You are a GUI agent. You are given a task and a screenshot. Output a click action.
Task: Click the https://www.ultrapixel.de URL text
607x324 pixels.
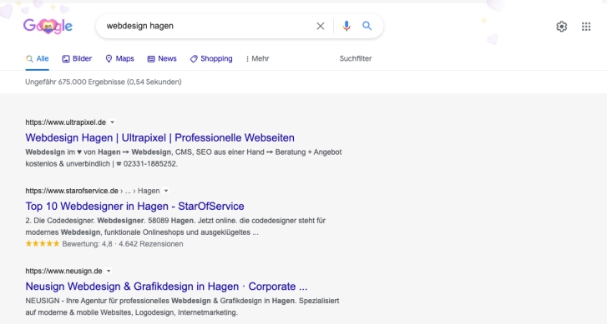[x=66, y=122]
